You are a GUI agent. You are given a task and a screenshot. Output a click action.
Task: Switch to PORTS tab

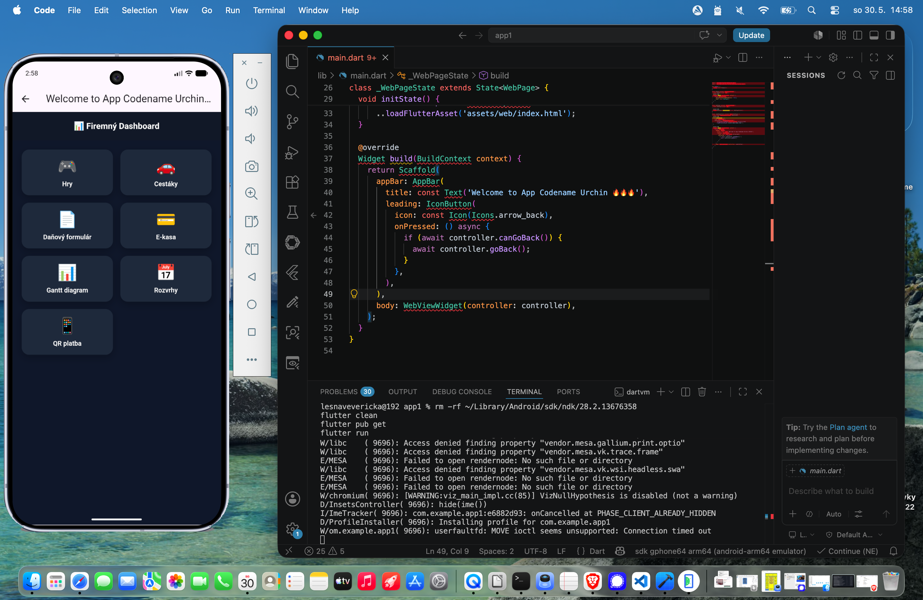(x=568, y=392)
